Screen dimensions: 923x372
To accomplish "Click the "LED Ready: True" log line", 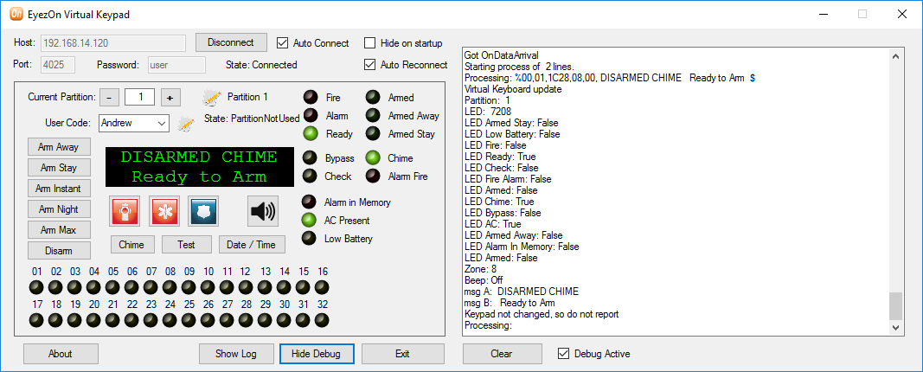I will 500,157.
